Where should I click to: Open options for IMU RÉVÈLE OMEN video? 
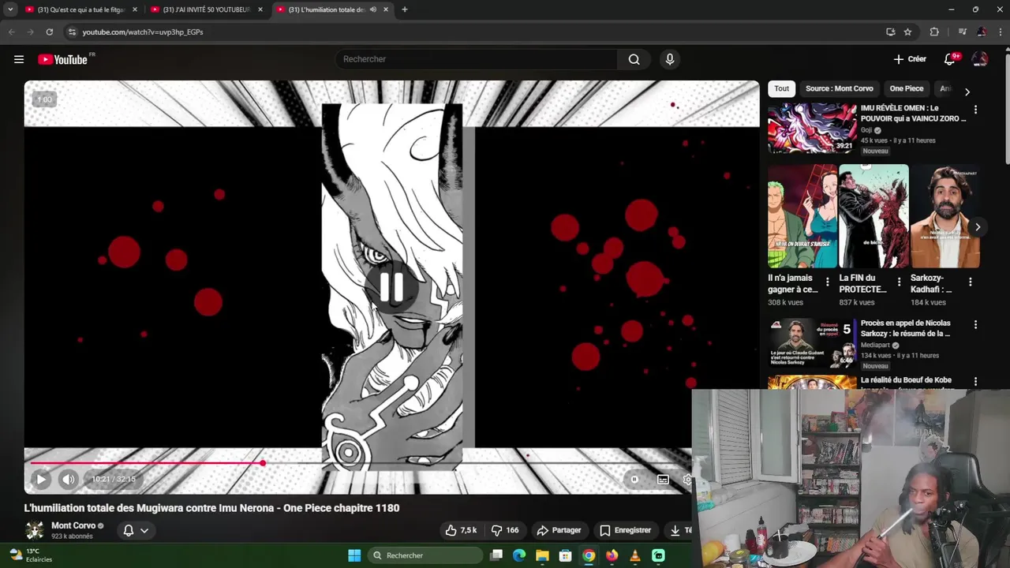975,110
